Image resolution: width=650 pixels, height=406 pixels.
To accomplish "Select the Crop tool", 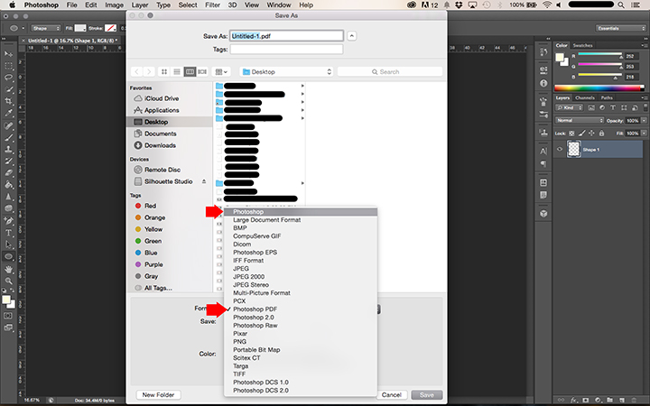I will [x=8, y=101].
